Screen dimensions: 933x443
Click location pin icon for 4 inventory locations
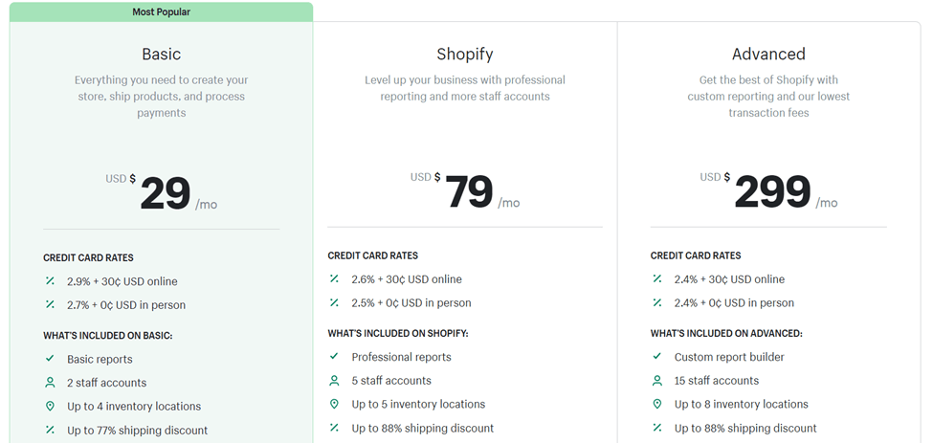[50, 406]
